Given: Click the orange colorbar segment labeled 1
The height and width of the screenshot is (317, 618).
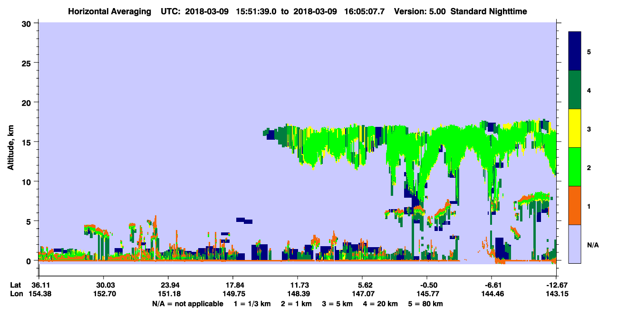Looking at the screenshot, I should 575,205.
